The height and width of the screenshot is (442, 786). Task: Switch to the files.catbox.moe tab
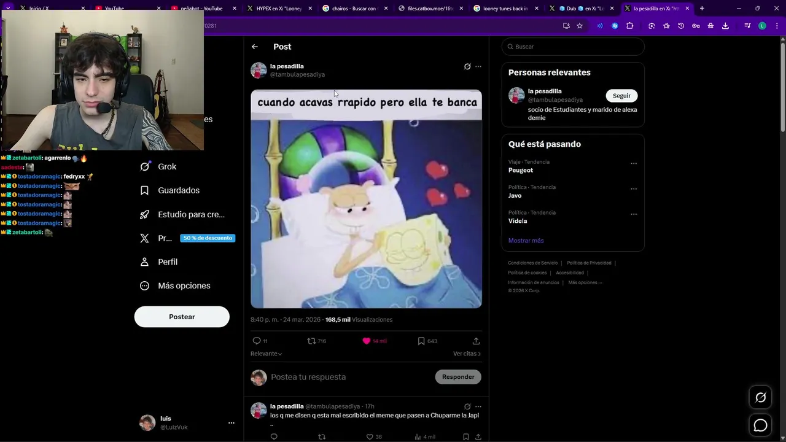tap(430, 8)
